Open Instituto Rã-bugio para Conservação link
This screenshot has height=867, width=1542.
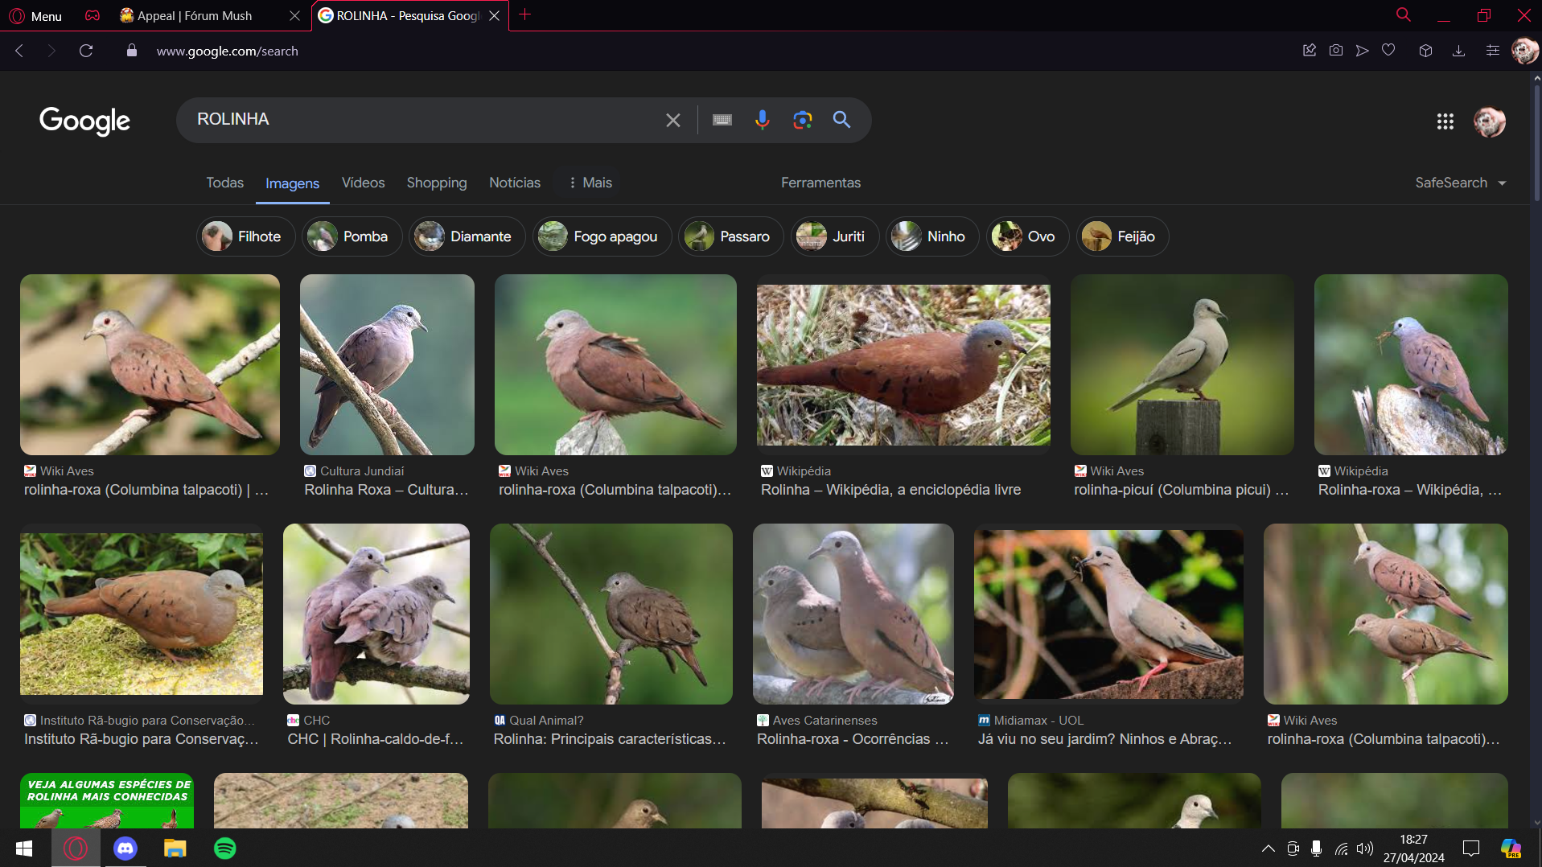click(142, 739)
